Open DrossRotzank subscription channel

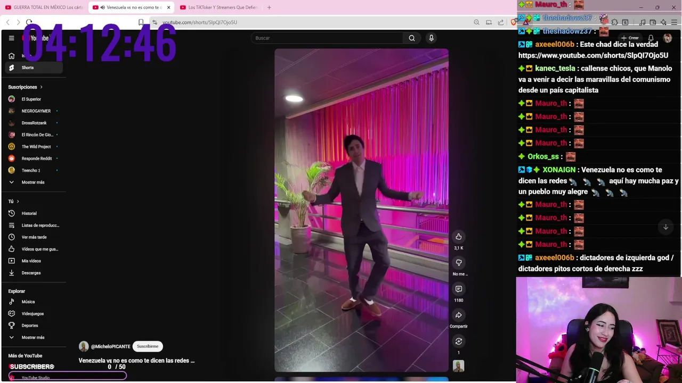(34, 123)
